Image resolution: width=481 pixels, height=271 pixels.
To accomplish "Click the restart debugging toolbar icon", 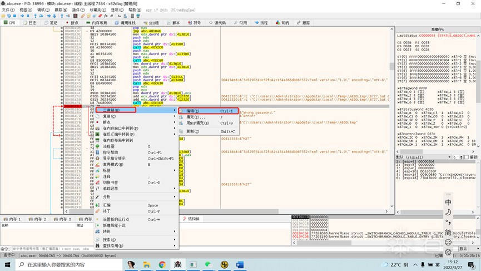I will [9, 16].
